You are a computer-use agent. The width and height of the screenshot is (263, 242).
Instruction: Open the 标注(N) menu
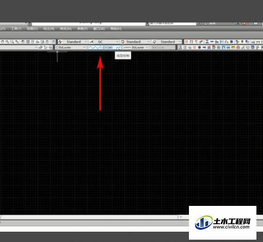49,29
